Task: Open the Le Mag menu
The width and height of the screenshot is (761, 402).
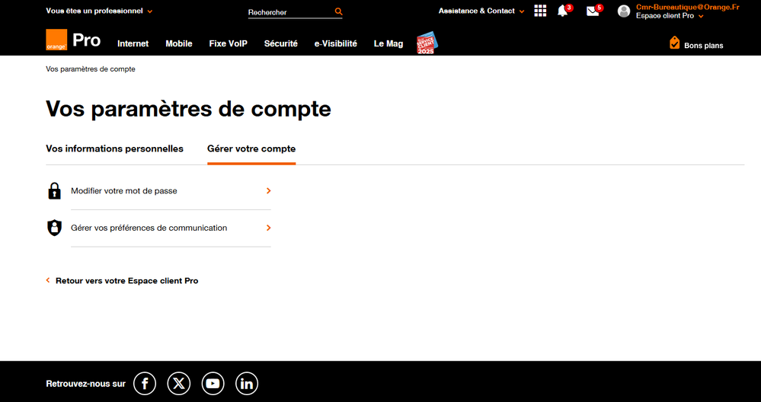Action: [388, 43]
